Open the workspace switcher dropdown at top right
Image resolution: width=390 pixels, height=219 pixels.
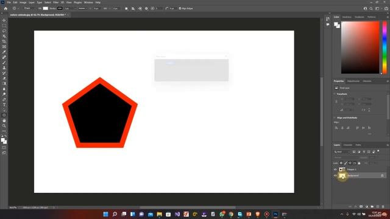tap(378, 9)
